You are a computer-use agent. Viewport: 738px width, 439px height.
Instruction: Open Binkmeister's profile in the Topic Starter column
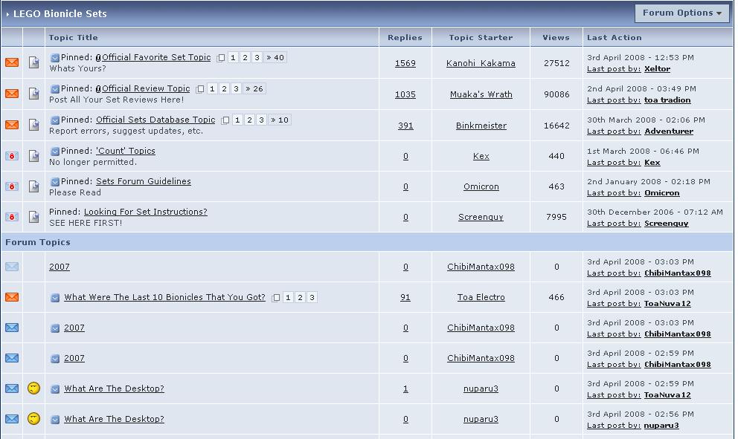tap(481, 126)
